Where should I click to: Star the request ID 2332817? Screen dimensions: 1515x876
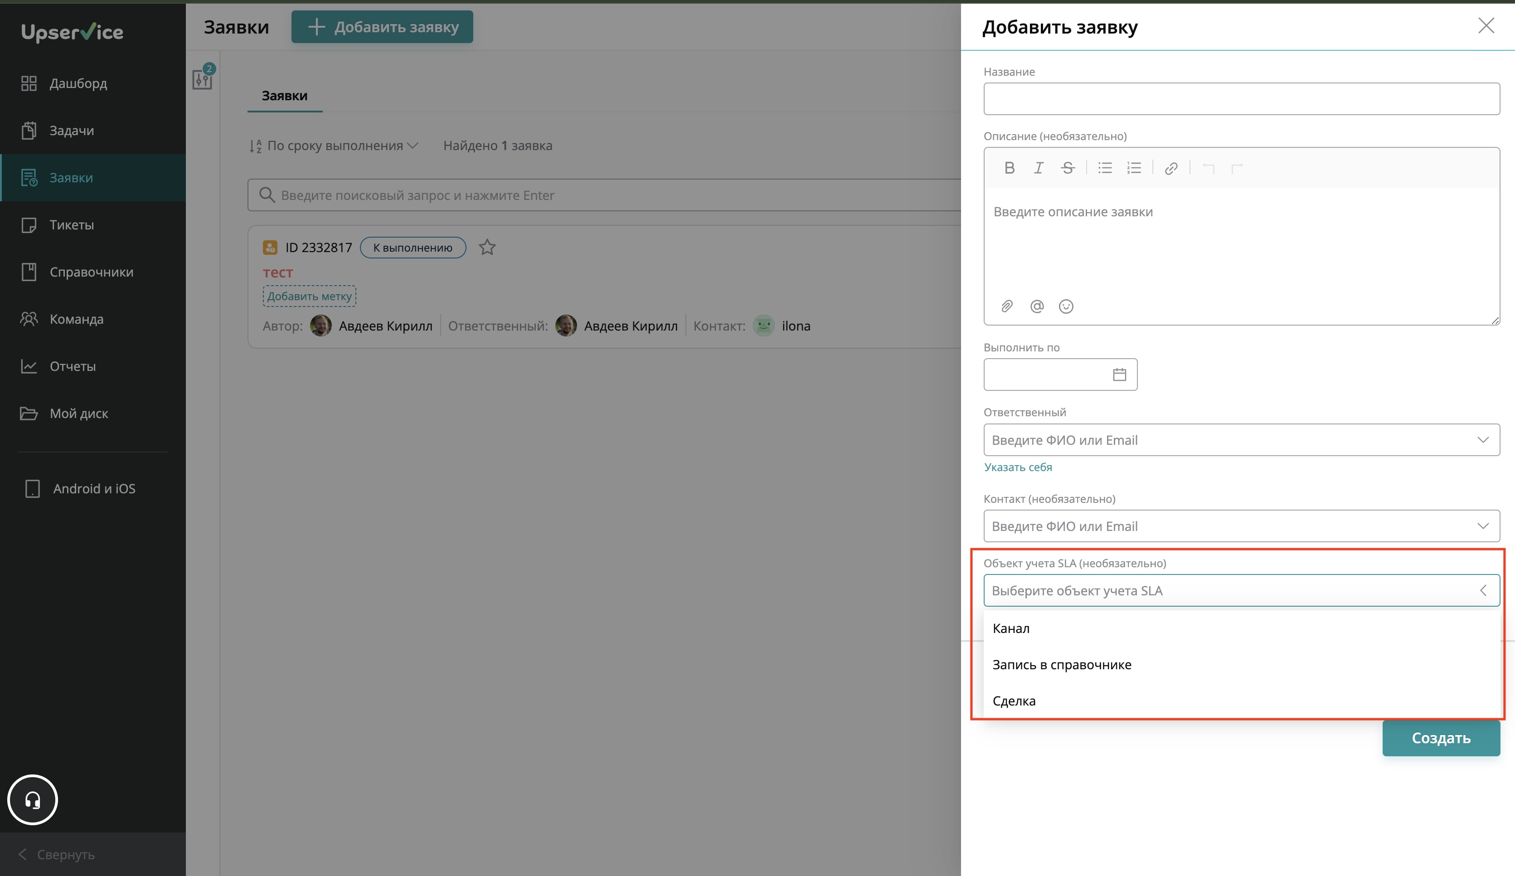point(487,247)
